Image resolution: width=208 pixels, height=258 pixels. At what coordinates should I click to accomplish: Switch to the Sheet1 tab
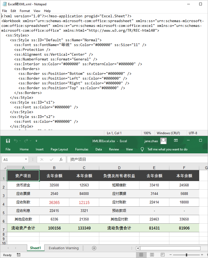[x=35, y=248]
